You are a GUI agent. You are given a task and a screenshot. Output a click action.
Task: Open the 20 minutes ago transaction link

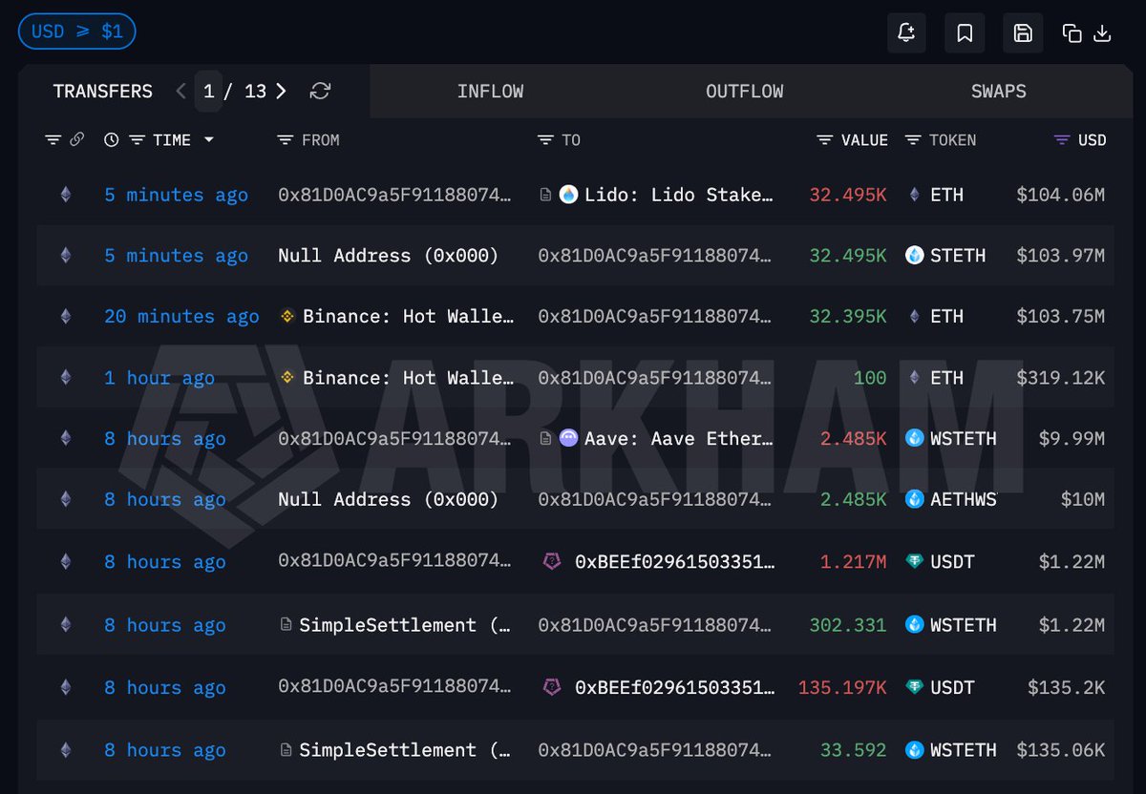[181, 316]
